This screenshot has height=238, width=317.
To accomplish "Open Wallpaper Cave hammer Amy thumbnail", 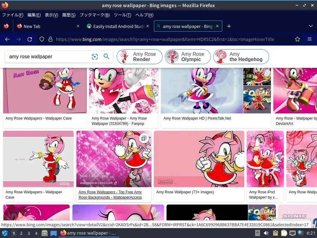I will tap(45, 90).
